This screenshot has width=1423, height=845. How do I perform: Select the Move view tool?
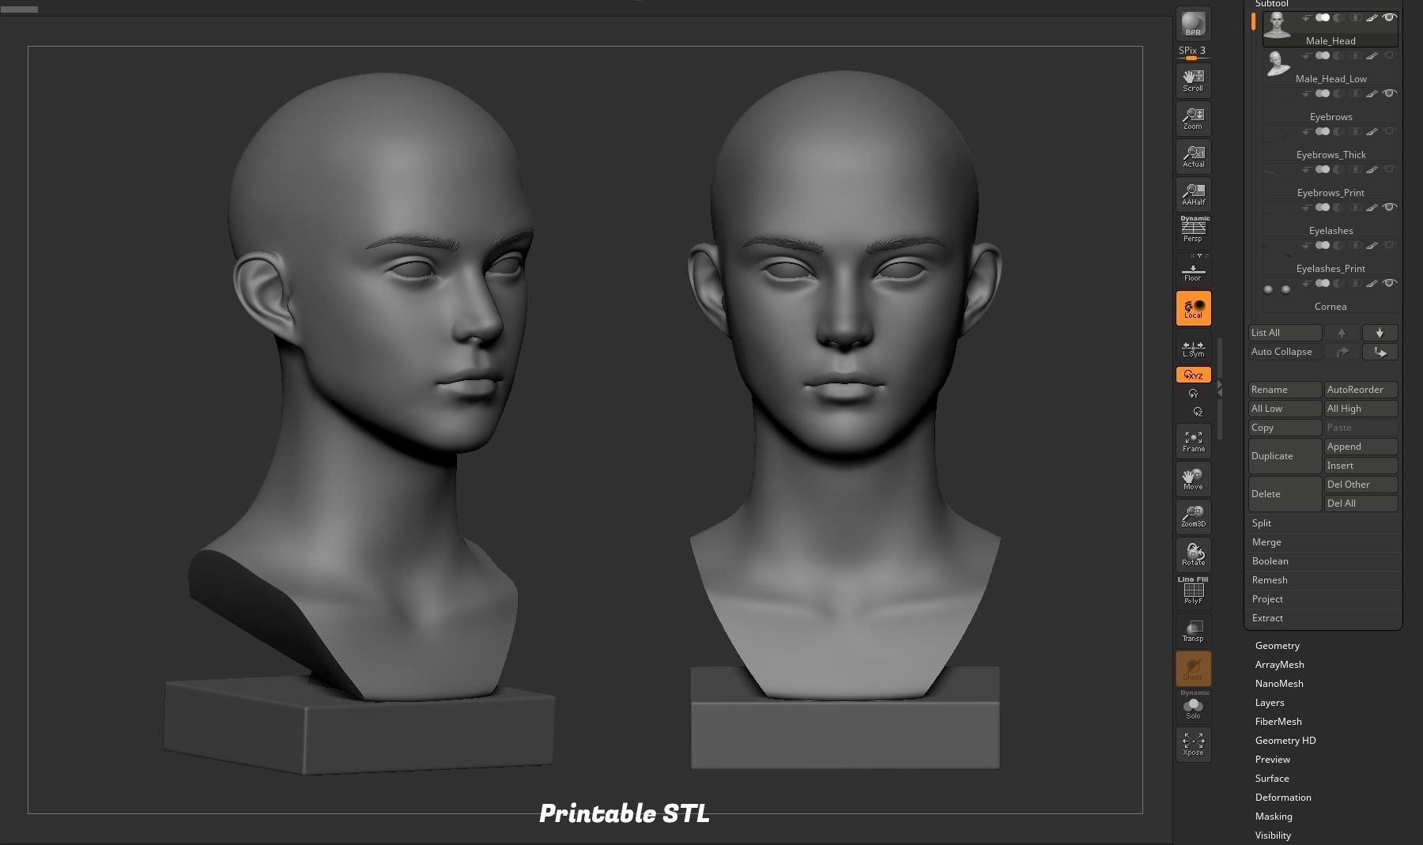click(x=1193, y=479)
